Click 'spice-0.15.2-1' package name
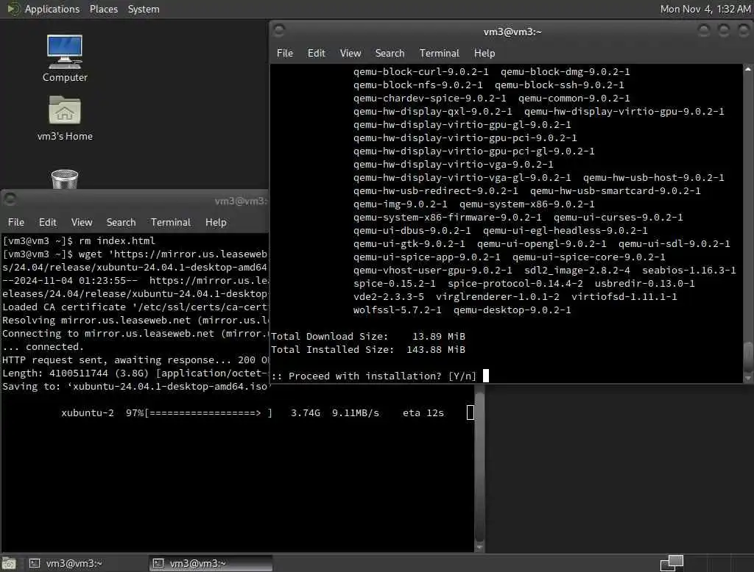Screen dimensions: 754x572 (x=395, y=283)
